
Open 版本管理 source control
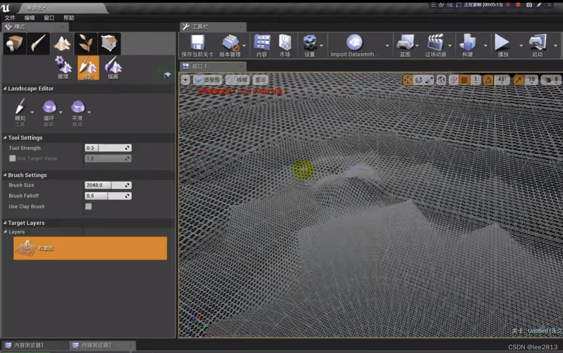point(230,46)
